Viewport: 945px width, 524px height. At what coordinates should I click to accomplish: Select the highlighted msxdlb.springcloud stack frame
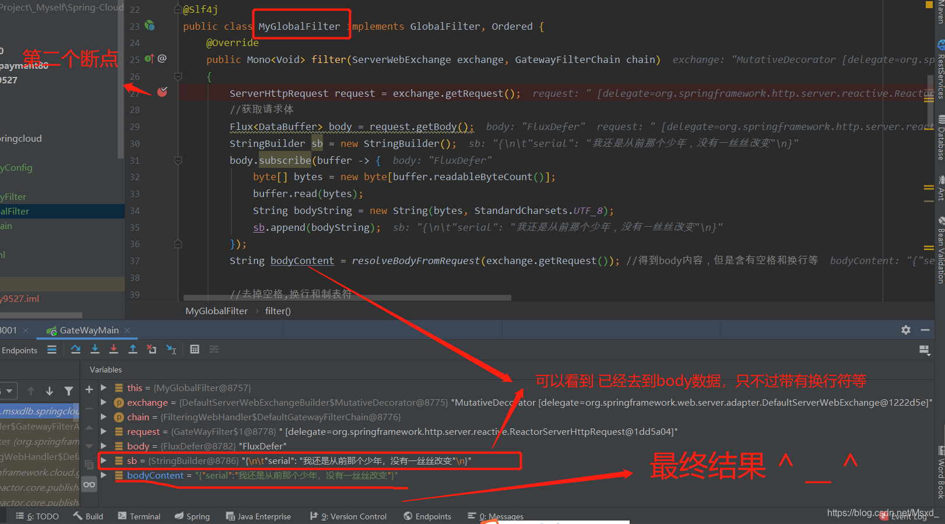(x=40, y=411)
